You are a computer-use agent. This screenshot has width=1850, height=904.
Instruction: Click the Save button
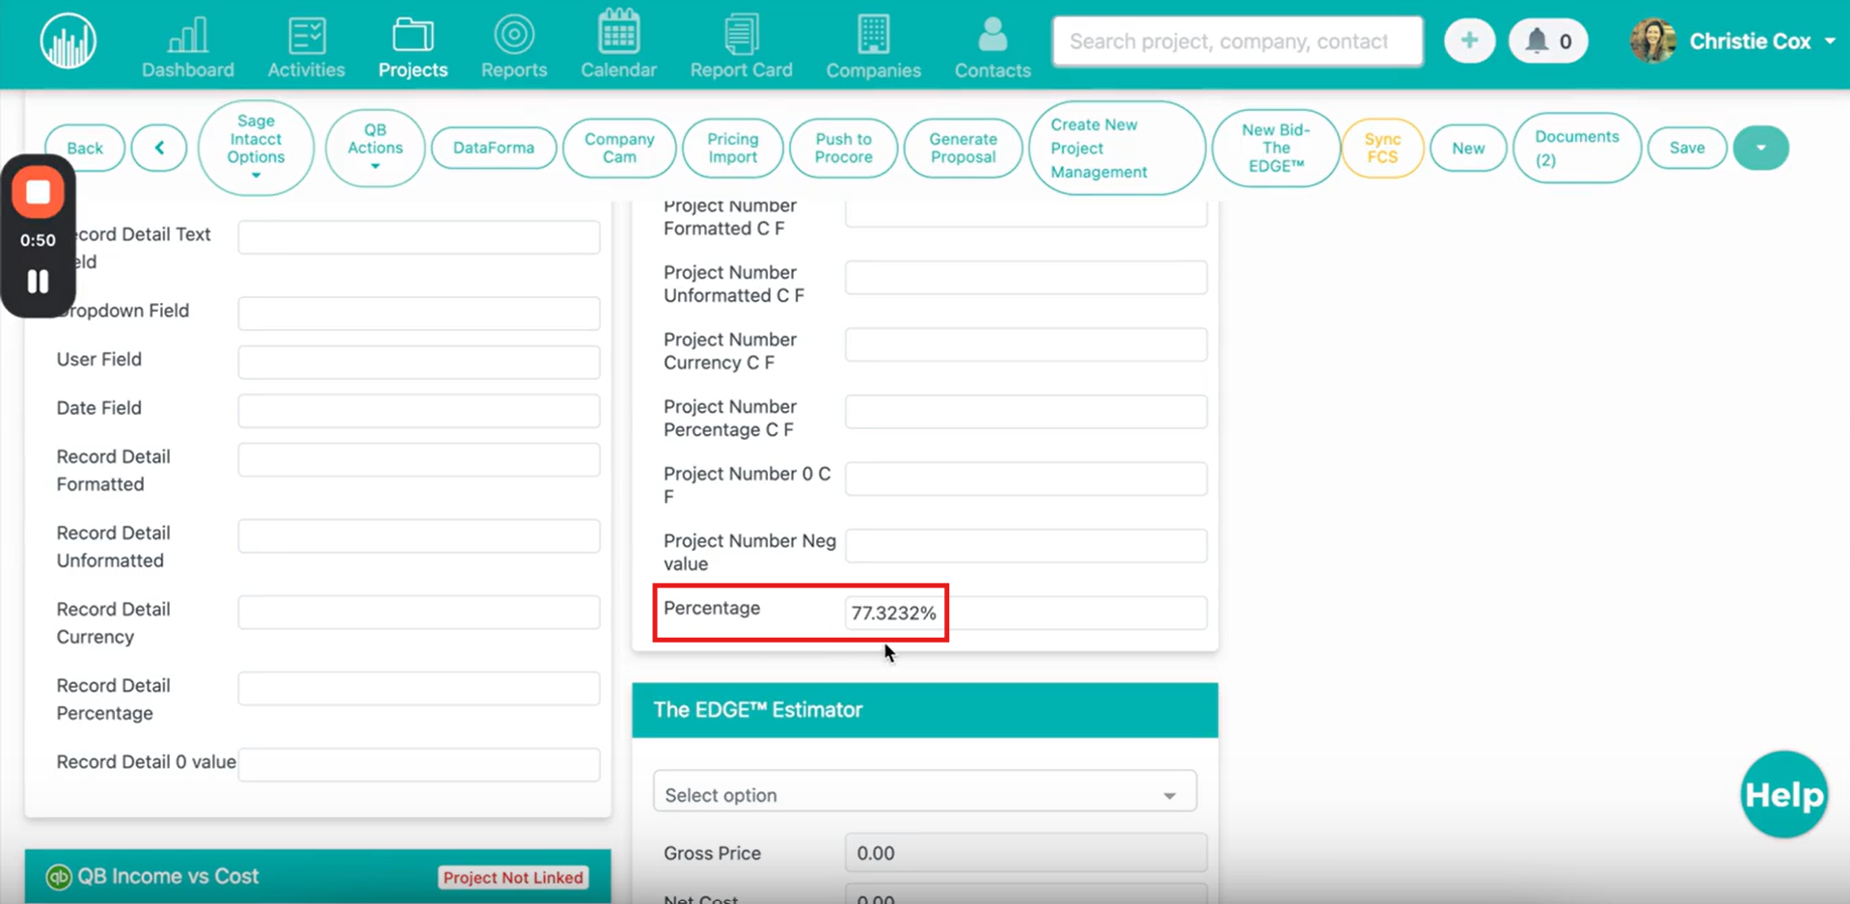pyautogui.click(x=1686, y=148)
